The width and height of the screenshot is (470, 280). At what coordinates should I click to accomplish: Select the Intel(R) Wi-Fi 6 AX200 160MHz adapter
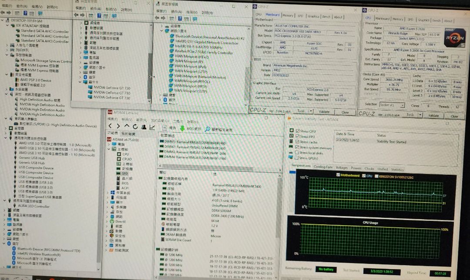199,47
